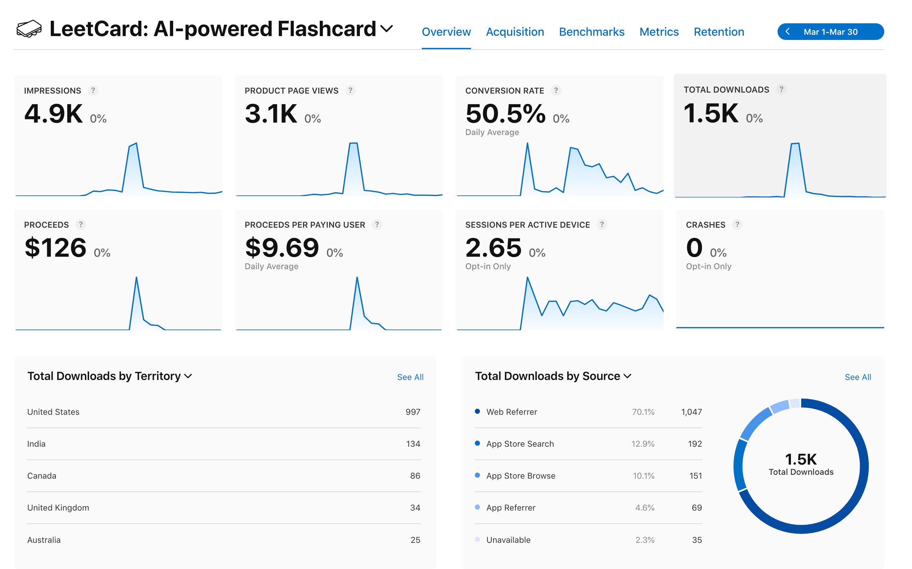This screenshot has height=569, width=912.
Task: Open the Product Page Views chart card
Action: point(338,136)
